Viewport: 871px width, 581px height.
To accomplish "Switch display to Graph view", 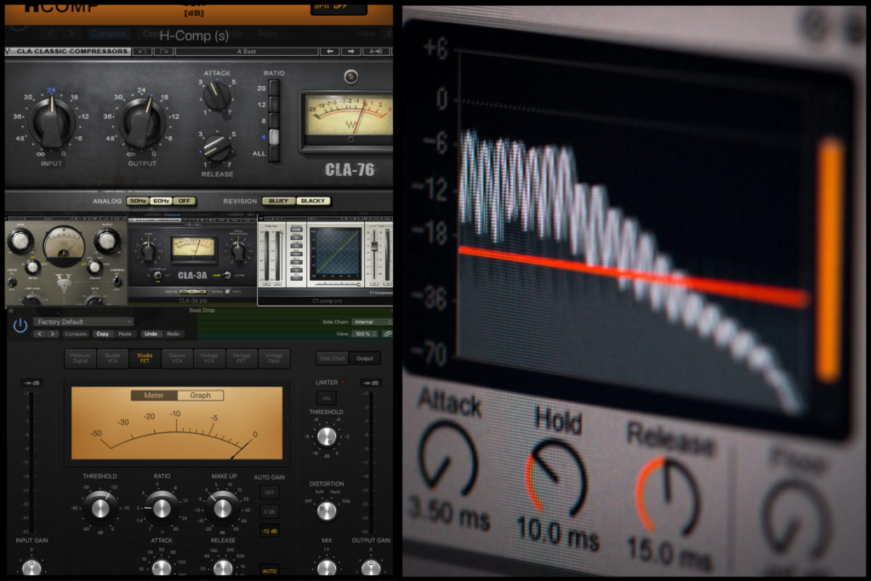I will tap(201, 396).
